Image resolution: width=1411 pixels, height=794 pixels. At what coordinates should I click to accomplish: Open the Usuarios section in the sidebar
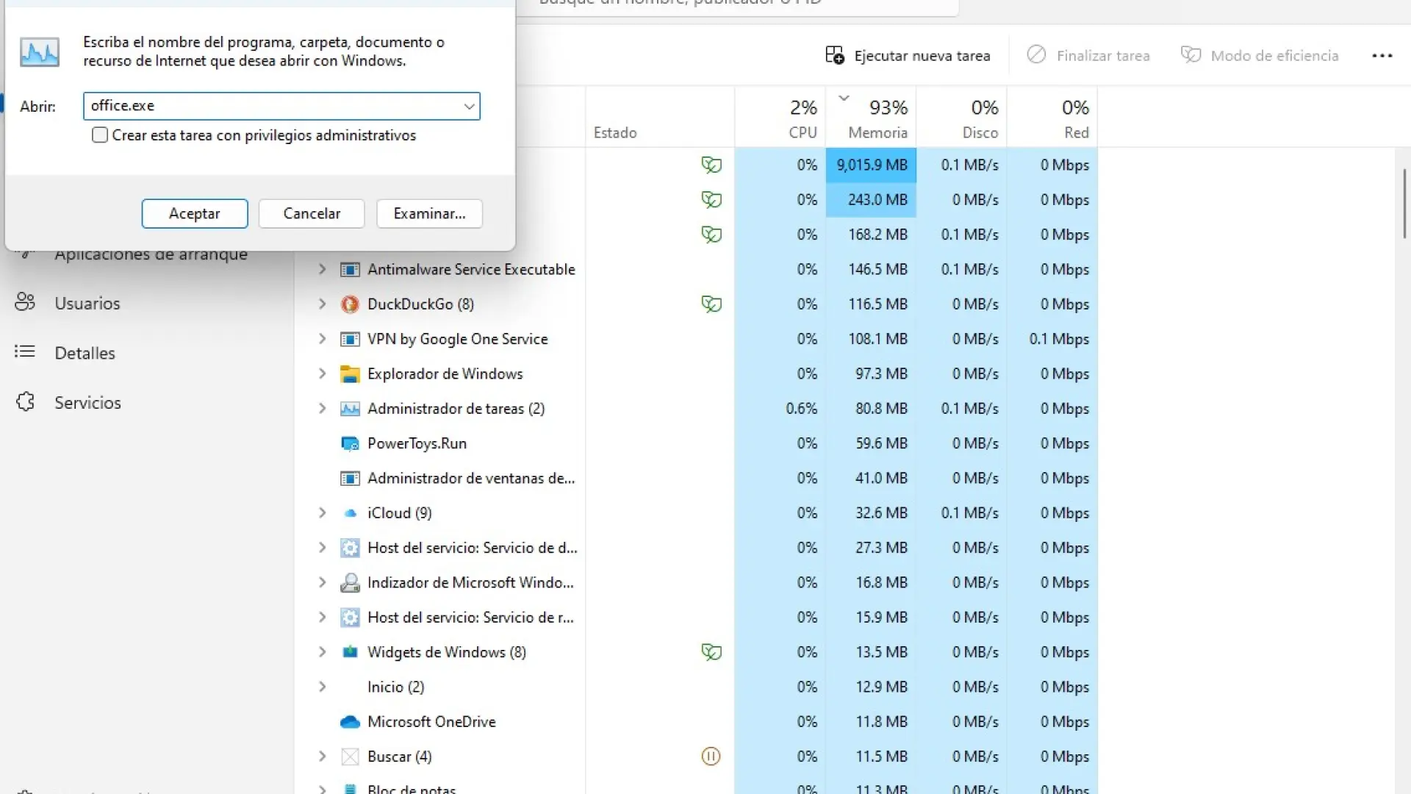coord(87,303)
